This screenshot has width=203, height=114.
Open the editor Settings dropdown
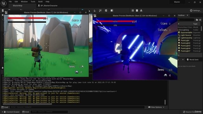coord(195,10)
